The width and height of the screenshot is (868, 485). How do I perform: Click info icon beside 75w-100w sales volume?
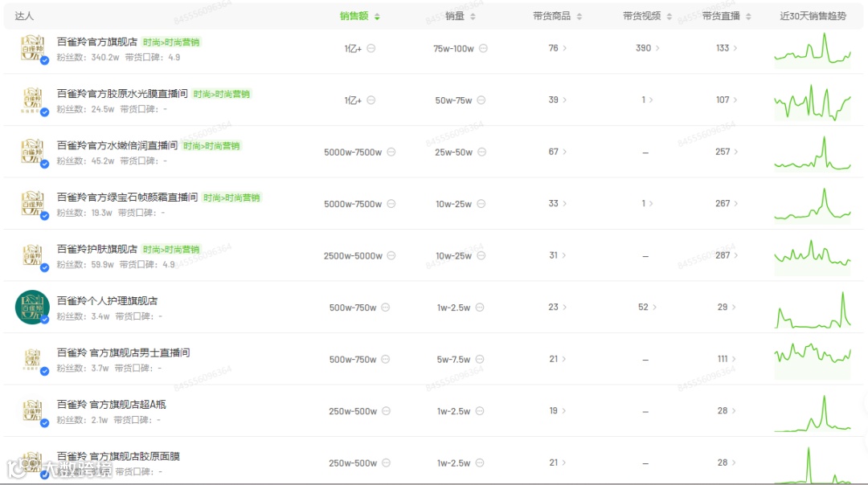(x=483, y=48)
